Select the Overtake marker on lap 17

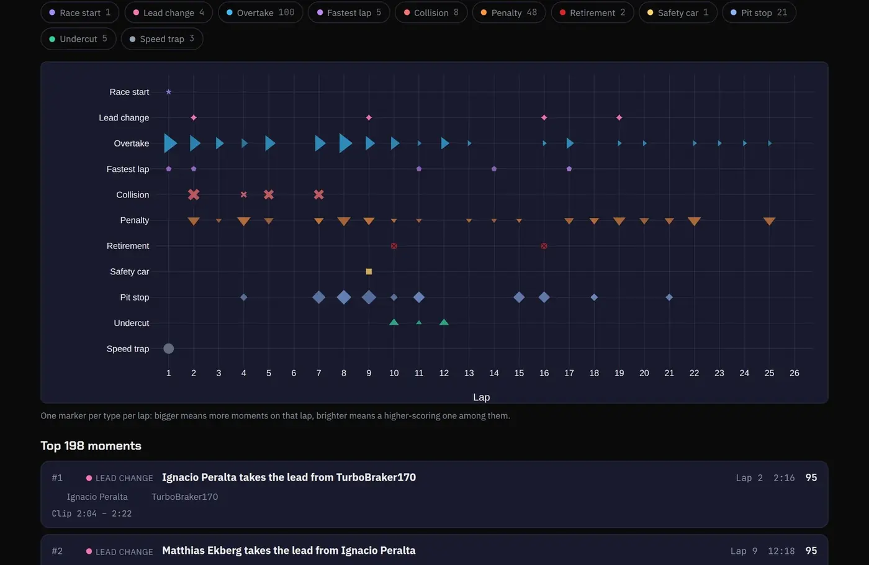[570, 143]
